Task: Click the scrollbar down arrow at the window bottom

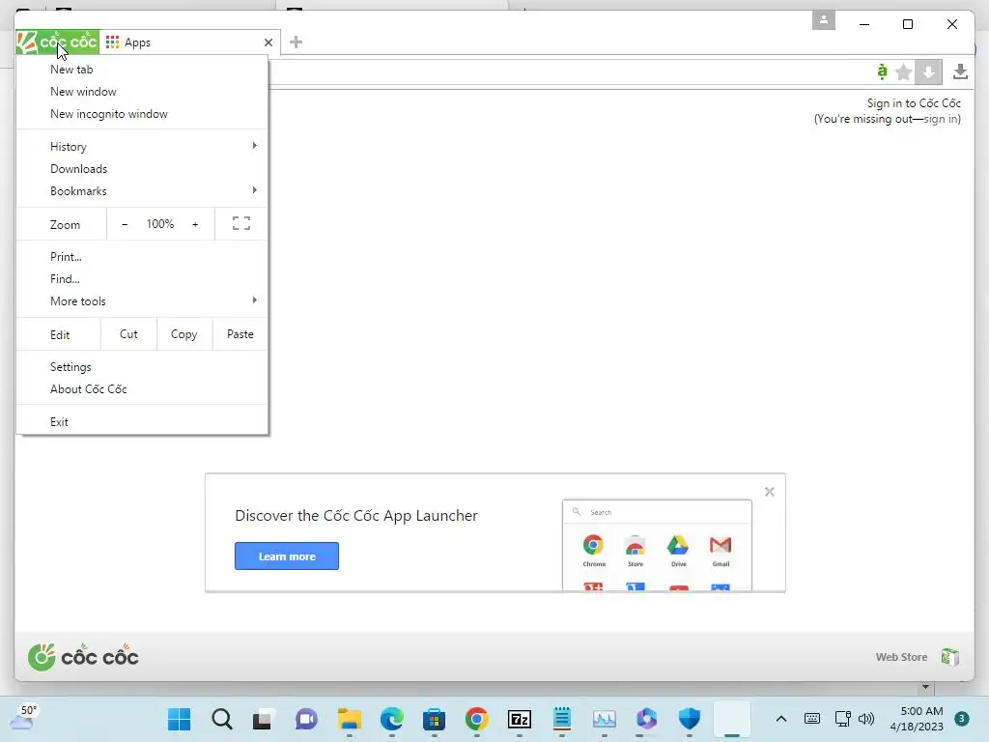Action: click(x=925, y=687)
